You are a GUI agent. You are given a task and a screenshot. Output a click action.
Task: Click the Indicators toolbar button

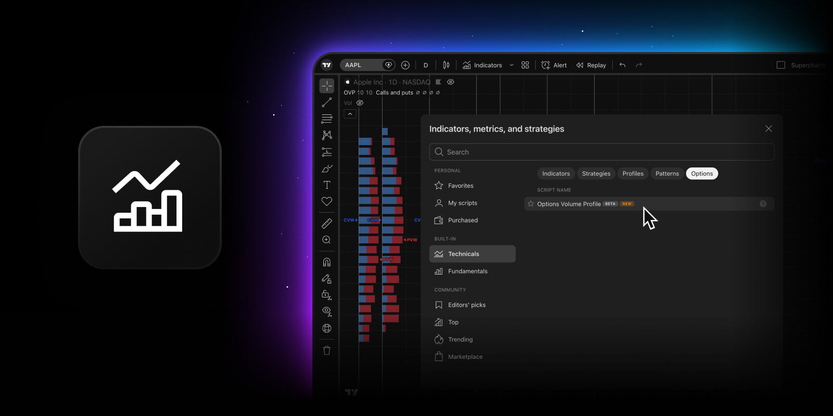point(482,65)
